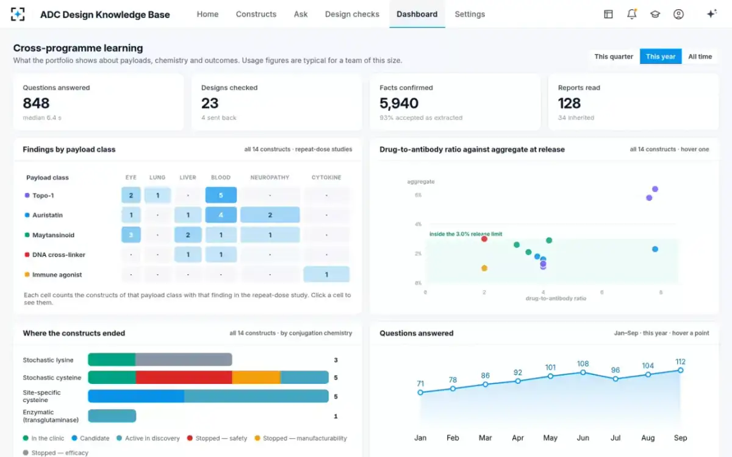Open the Constructs tab
The width and height of the screenshot is (732, 457).
[x=256, y=14]
